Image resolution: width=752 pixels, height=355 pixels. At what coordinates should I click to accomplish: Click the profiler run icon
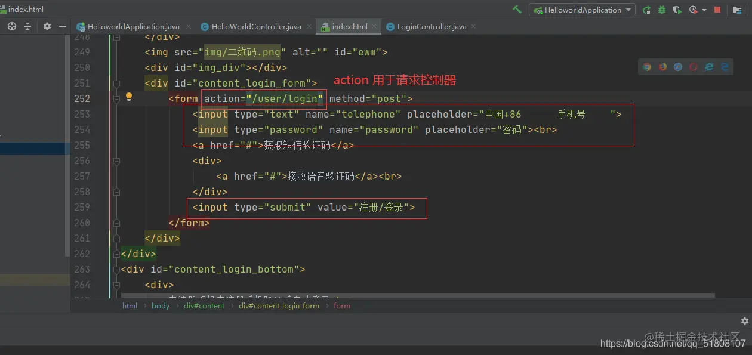[693, 10]
